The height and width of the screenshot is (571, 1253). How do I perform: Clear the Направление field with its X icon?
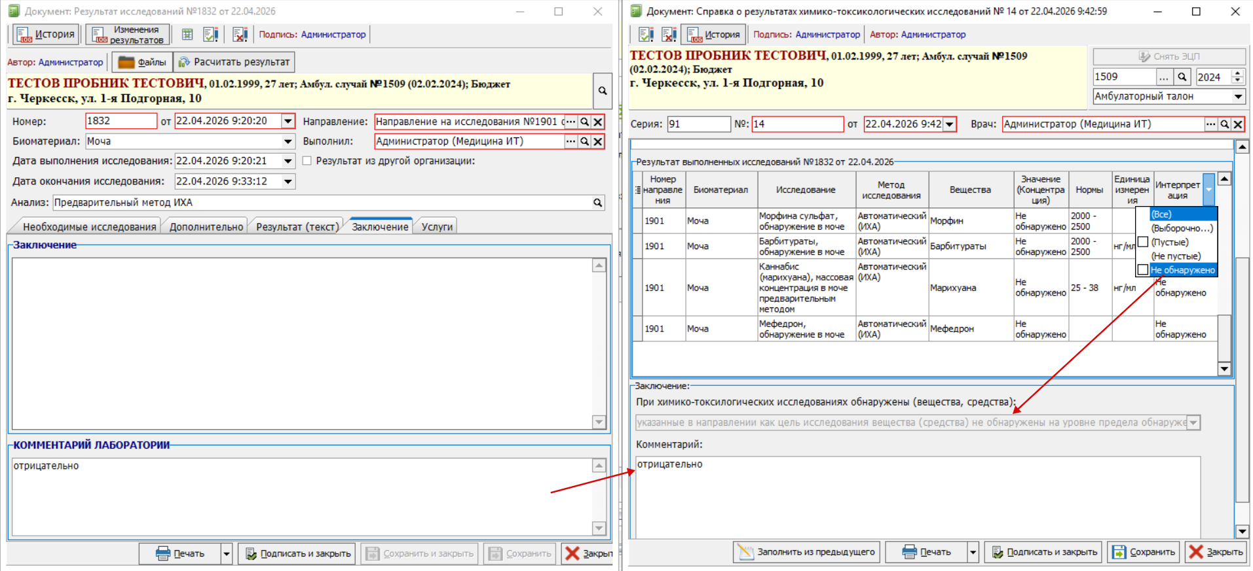coord(598,122)
